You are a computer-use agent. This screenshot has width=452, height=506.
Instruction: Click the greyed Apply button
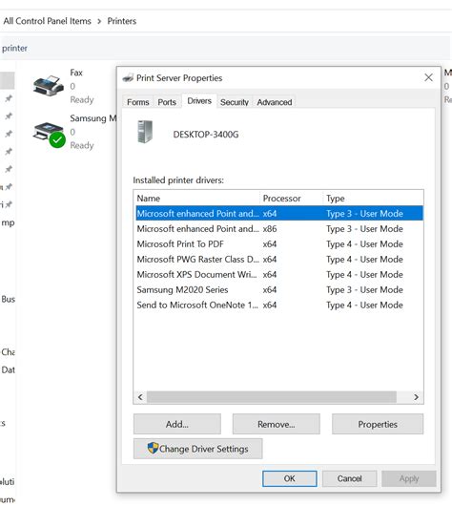409,478
